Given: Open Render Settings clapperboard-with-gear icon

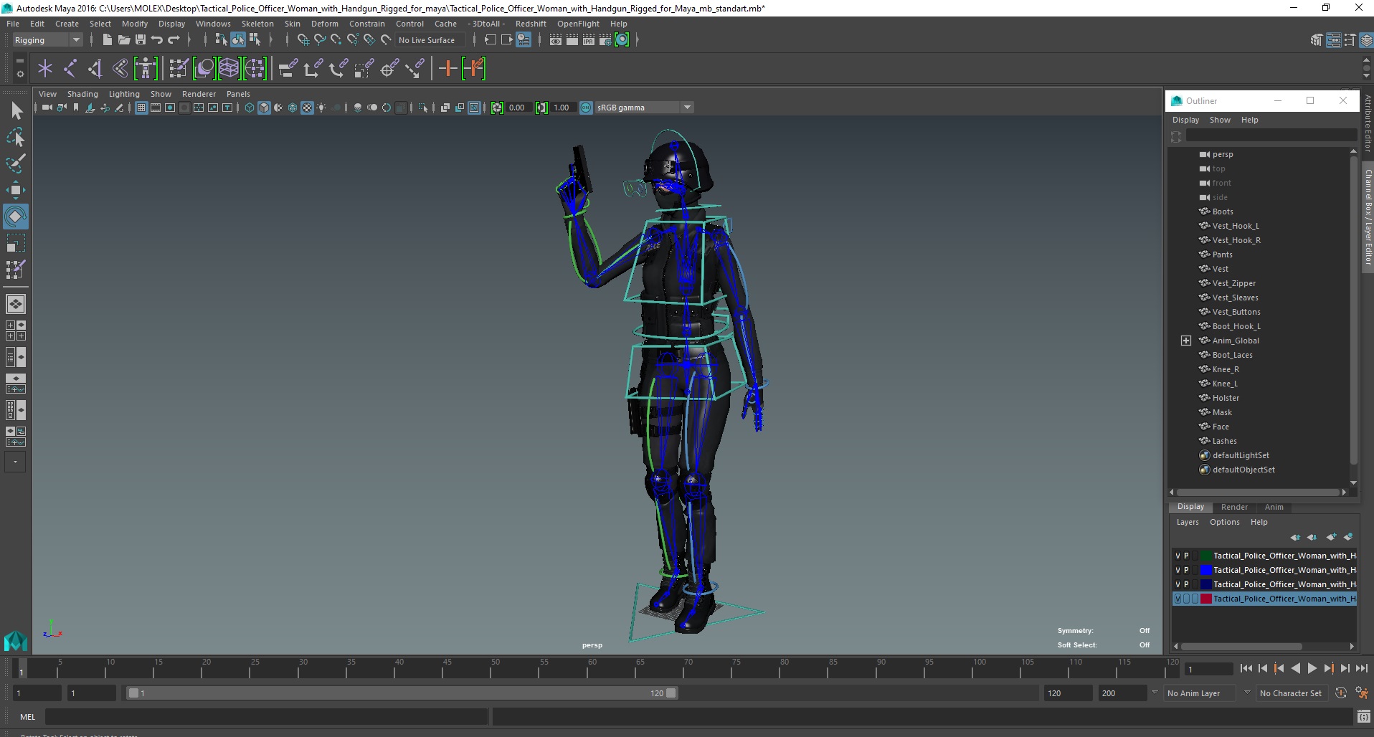Looking at the screenshot, I should click(x=605, y=40).
